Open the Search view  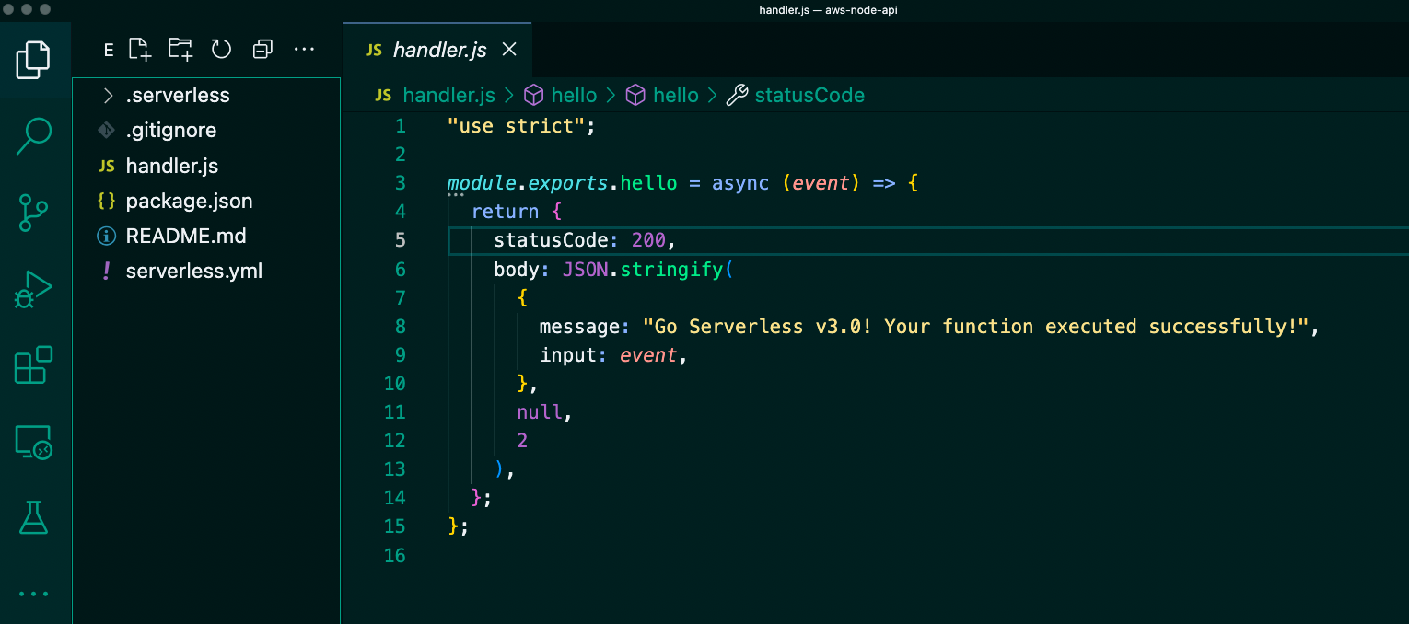[34, 136]
